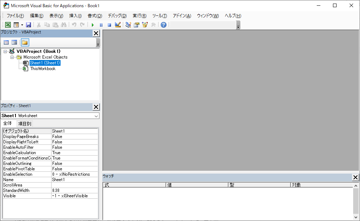Break execution with the pause icon
The height and width of the screenshot is (221, 360).
tap(101, 25)
